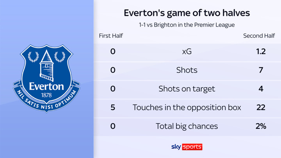The width and height of the screenshot is (281, 158).
Task: Select the xG stat label
Action: [187, 51]
